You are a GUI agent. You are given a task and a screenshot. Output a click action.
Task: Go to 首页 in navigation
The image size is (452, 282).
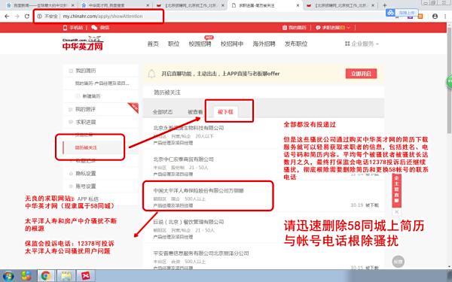pyautogui.click(x=153, y=44)
